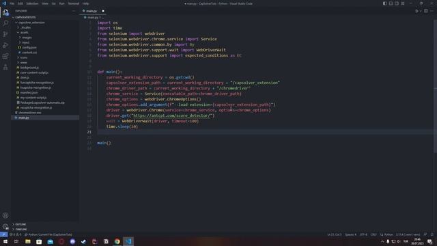Open the Run and Debug view

coord(5,45)
